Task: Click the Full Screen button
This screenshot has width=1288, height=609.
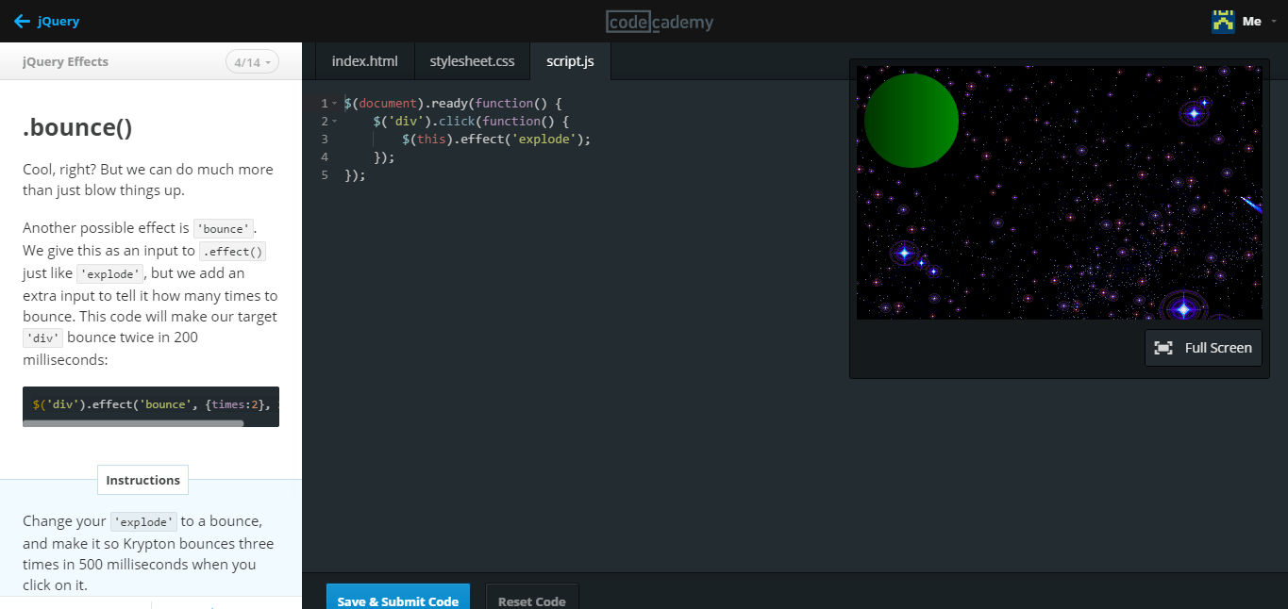Action: pyautogui.click(x=1203, y=348)
